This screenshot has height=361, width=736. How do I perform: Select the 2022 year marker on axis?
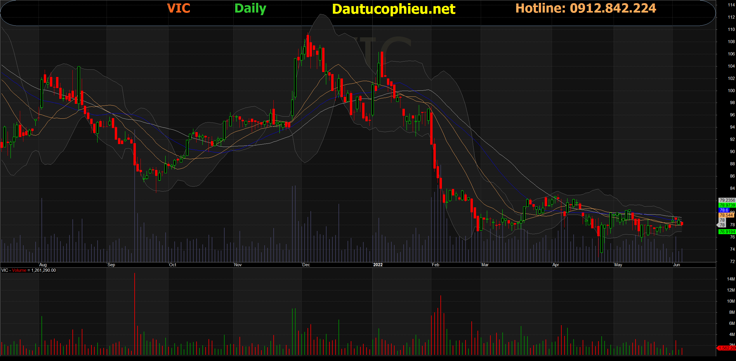click(378, 265)
